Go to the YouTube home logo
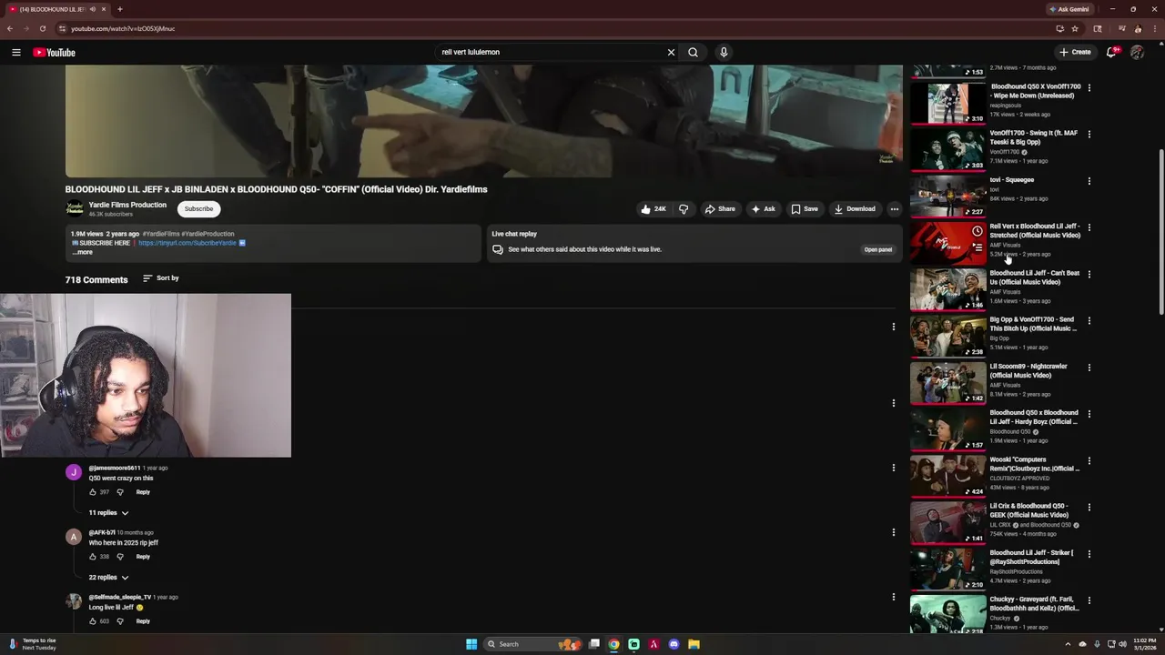Screen dimensions: 1165x655 click(54, 52)
